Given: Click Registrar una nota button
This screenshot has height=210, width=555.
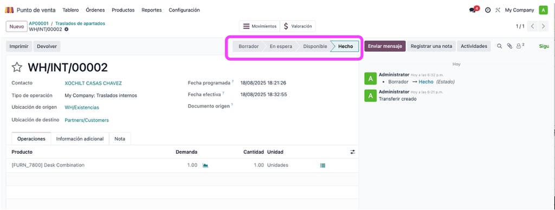Looking at the screenshot, I should 431,47.
